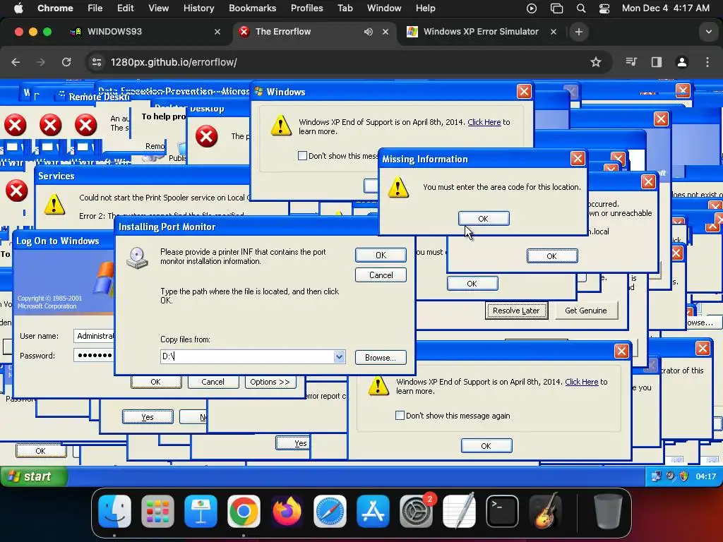This screenshot has height=542, width=723.
Task: Click OK in the lower End of Support dialog
Action: pyautogui.click(x=486, y=446)
